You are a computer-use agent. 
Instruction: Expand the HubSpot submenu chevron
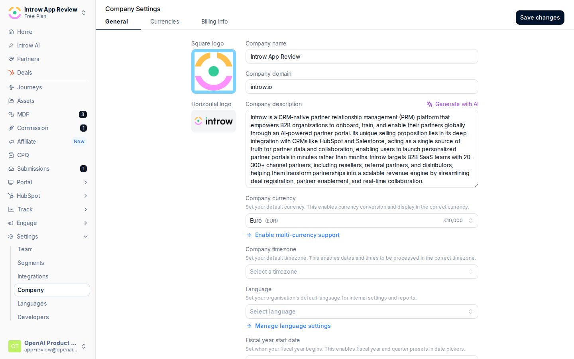[85, 196]
